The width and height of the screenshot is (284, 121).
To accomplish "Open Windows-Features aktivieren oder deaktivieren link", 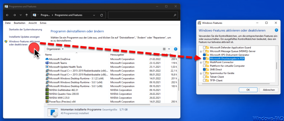I will click(24, 43).
